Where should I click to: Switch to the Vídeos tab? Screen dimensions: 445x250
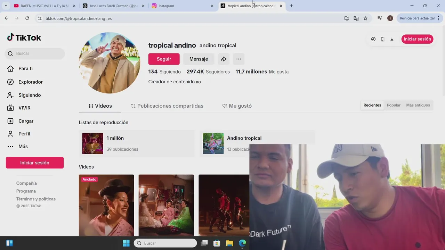(100, 106)
